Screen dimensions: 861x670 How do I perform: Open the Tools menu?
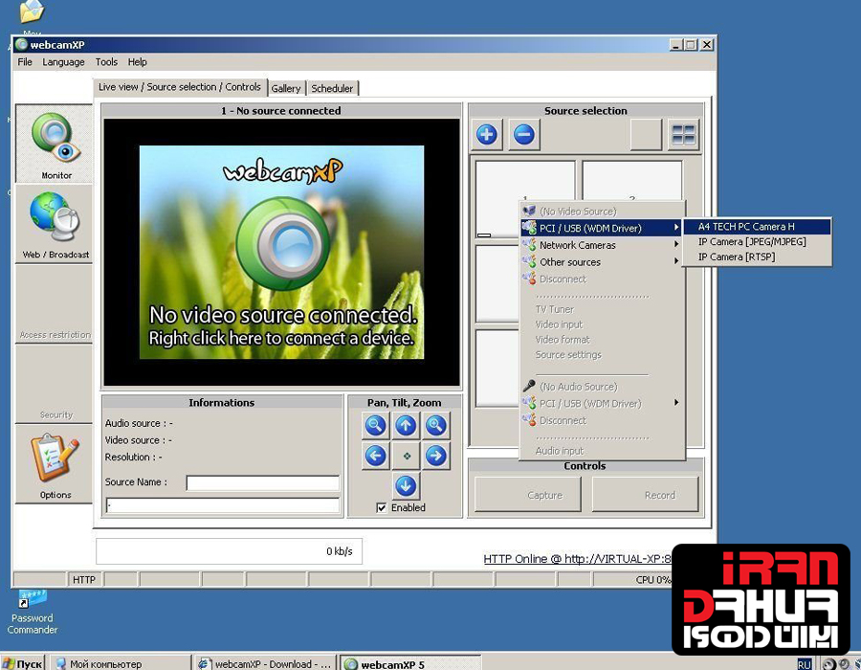click(106, 62)
